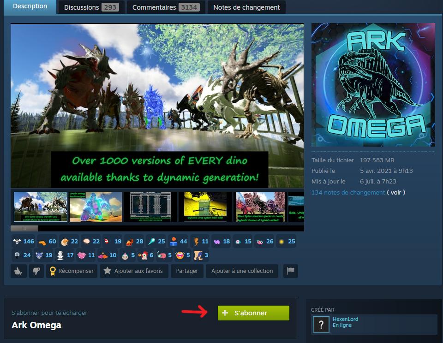Click Ajouter aux favoris
Screen dimensions: 443x343
[134, 271]
